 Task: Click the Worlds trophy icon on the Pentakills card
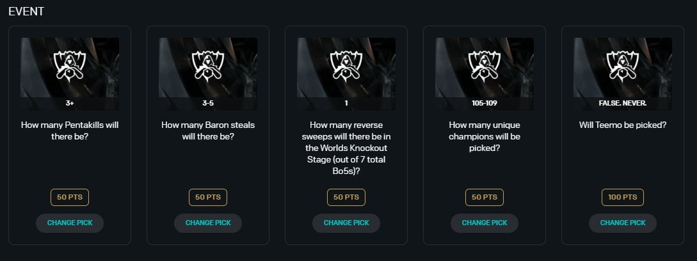click(x=69, y=64)
